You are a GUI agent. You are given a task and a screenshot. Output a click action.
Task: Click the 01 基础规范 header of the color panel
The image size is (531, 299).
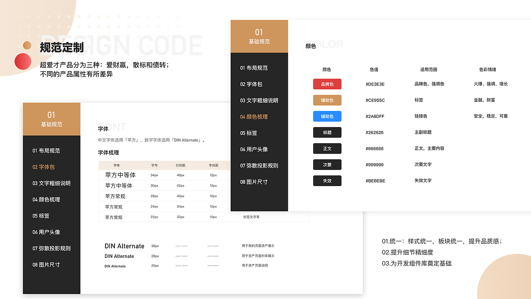259,36
